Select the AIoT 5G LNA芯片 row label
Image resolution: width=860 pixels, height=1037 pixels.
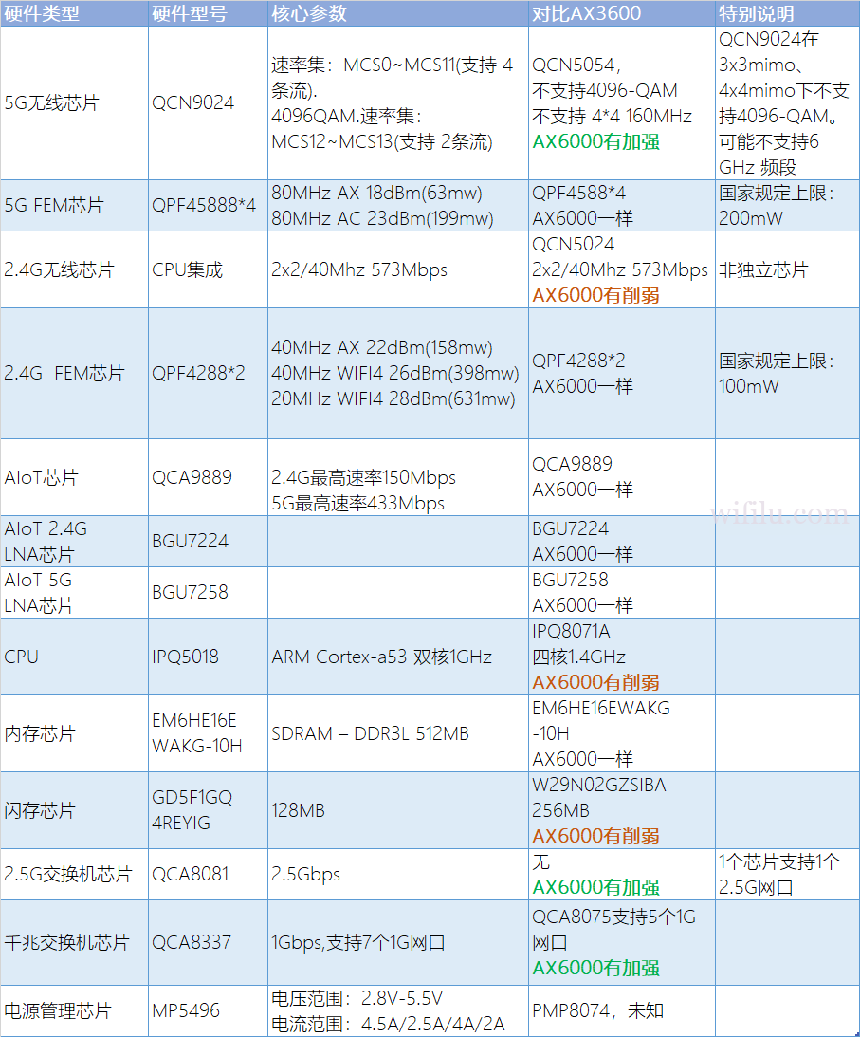click(74, 593)
